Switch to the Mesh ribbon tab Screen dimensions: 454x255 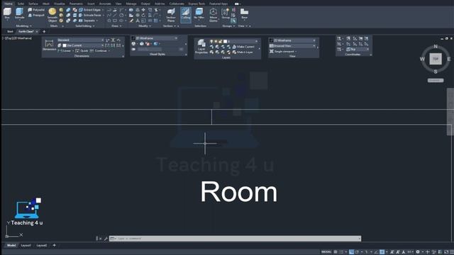click(45, 4)
